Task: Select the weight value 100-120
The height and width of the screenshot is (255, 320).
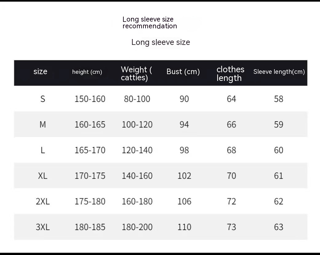Action: click(137, 125)
